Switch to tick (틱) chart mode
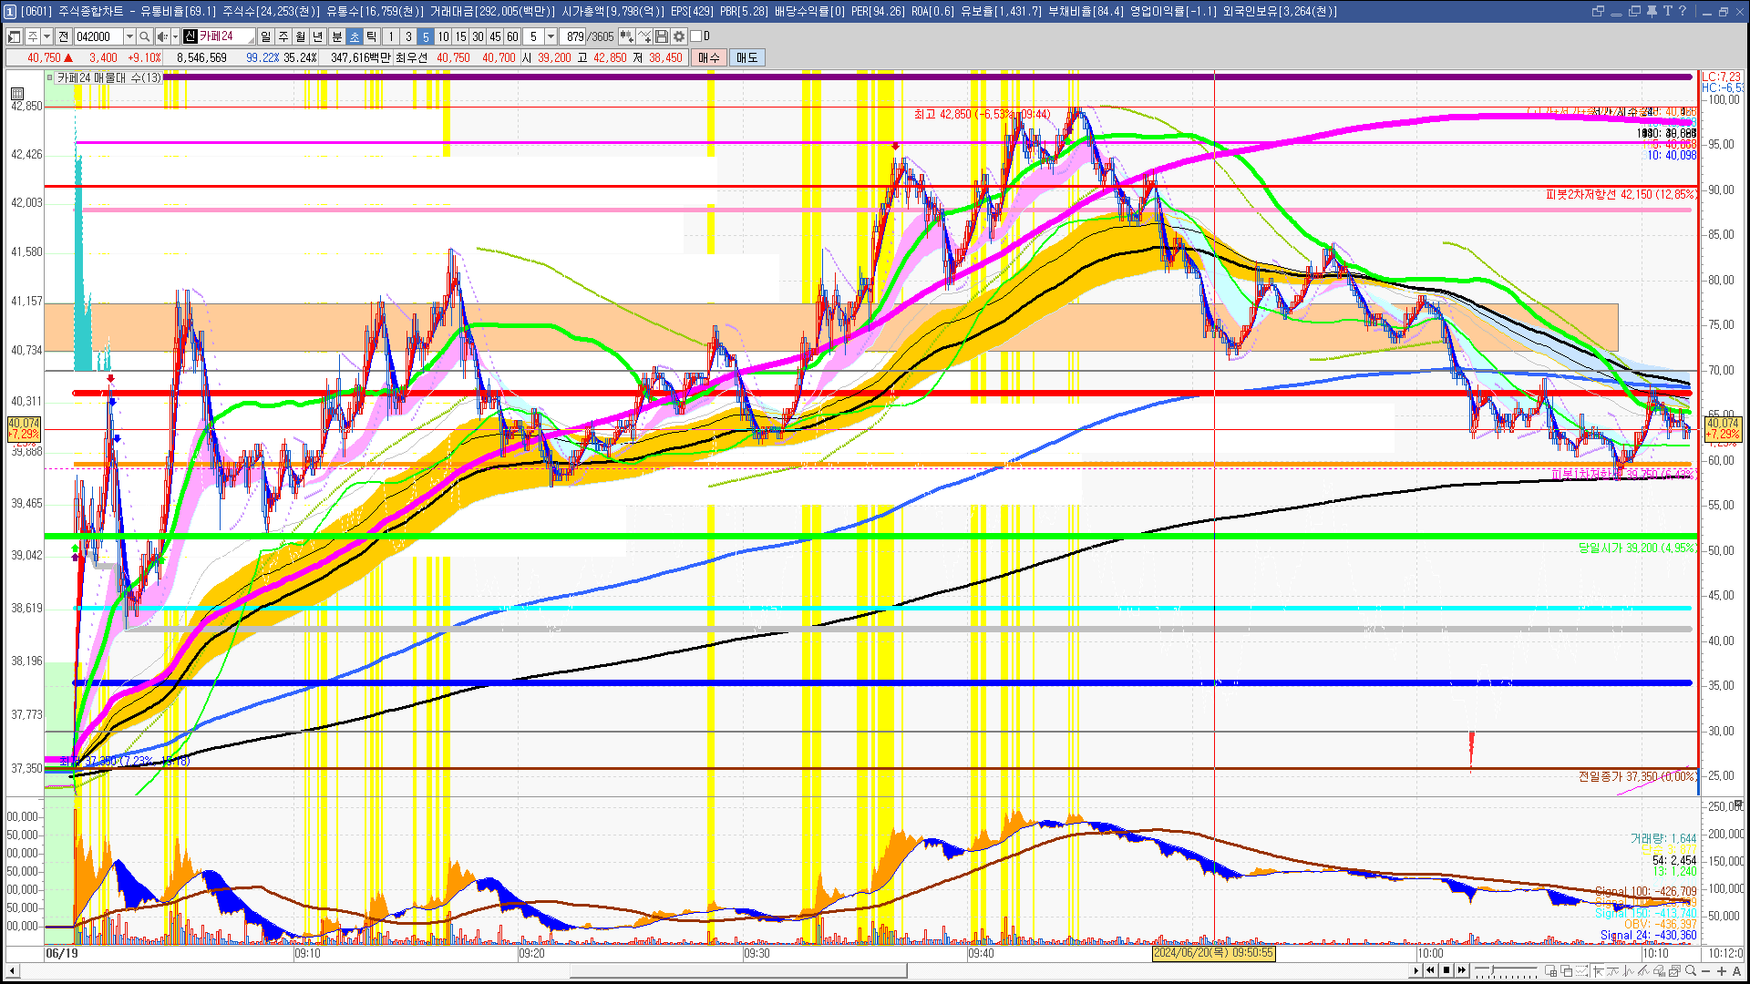 click(372, 36)
